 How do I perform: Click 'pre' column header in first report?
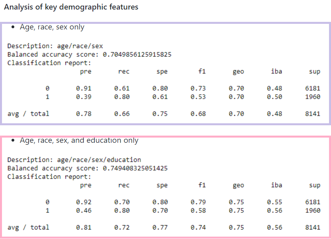[85, 72]
